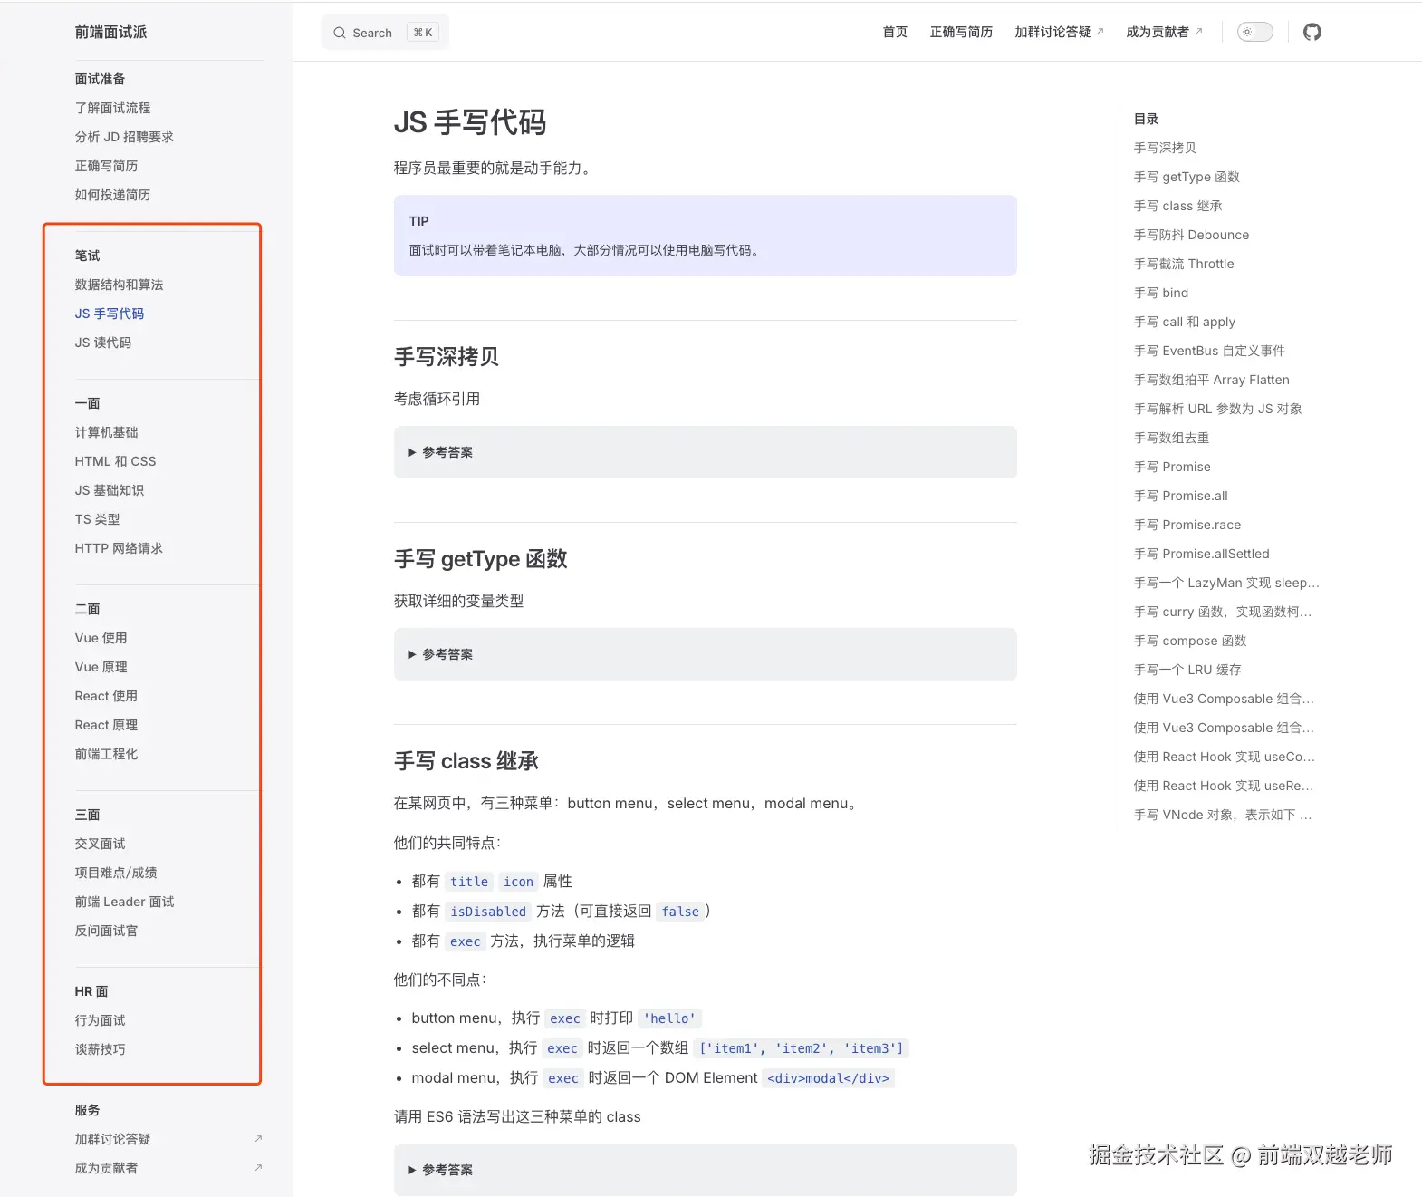This screenshot has width=1422, height=1197.
Task: Jump to 手写解析 URL 参数为 JS 对象
Action: [1218, 409]
